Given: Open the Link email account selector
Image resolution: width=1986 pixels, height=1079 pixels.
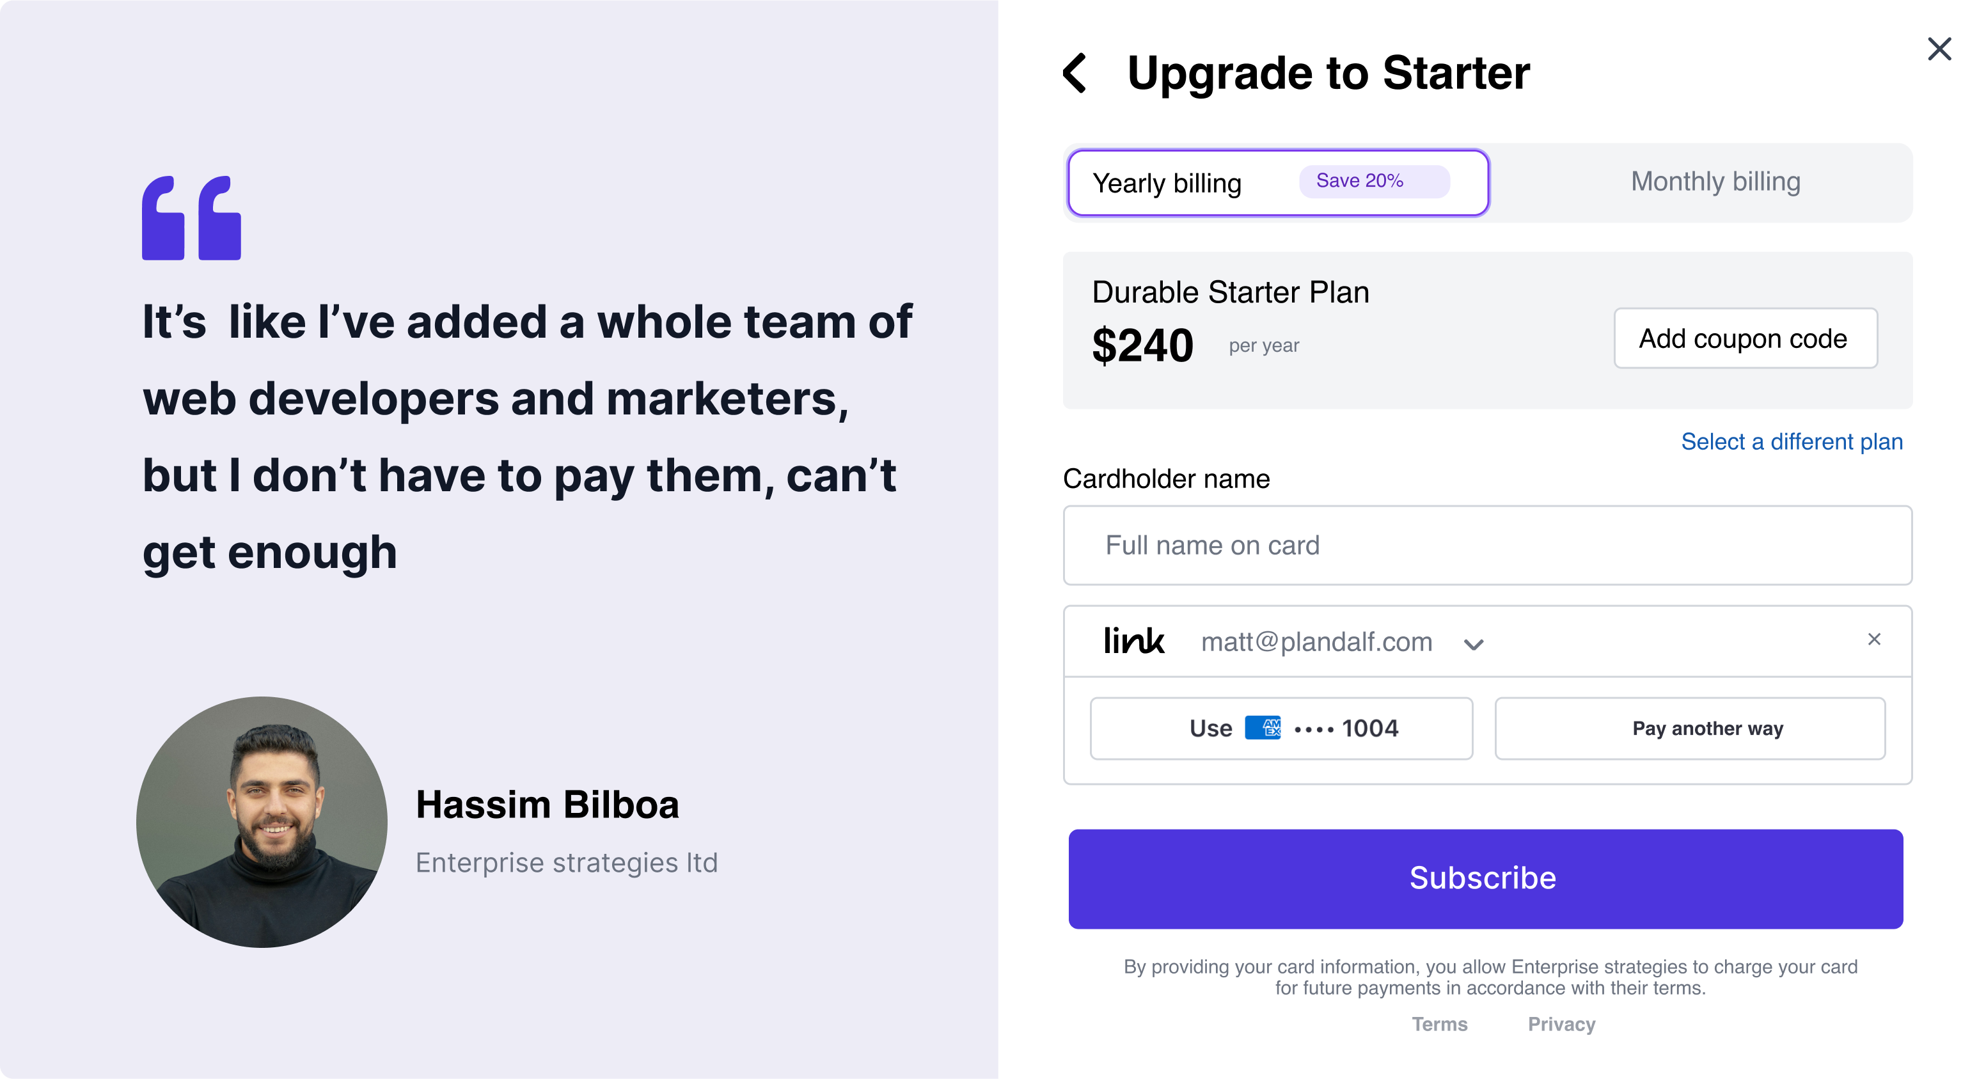Looking at the screenshot, I should (x=1317, y=642).
